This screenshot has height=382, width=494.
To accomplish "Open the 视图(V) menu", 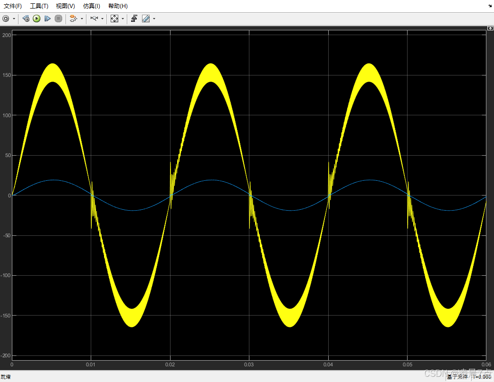I will [x=65, y=6].
